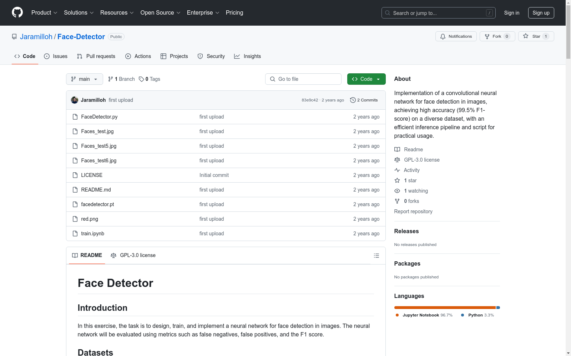571x356 pixels.
Task: Click Jaramilloh's avatar in the commit row
Action: click(75, 100)
